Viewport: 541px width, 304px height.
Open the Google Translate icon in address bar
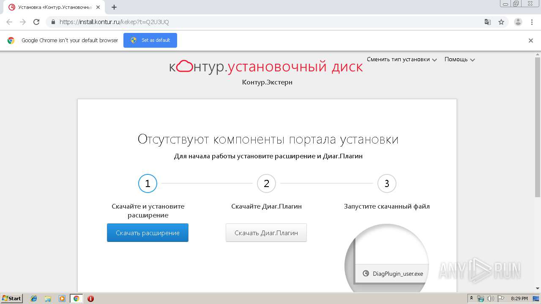[x=488, y=22]
